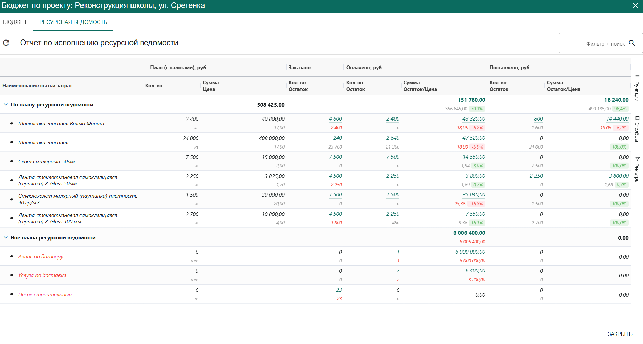The height and width of the screenshot is (344, 643).
Task: Open ordered quantity 4 800 for Волма Финиш
Action: coord(335,119)
